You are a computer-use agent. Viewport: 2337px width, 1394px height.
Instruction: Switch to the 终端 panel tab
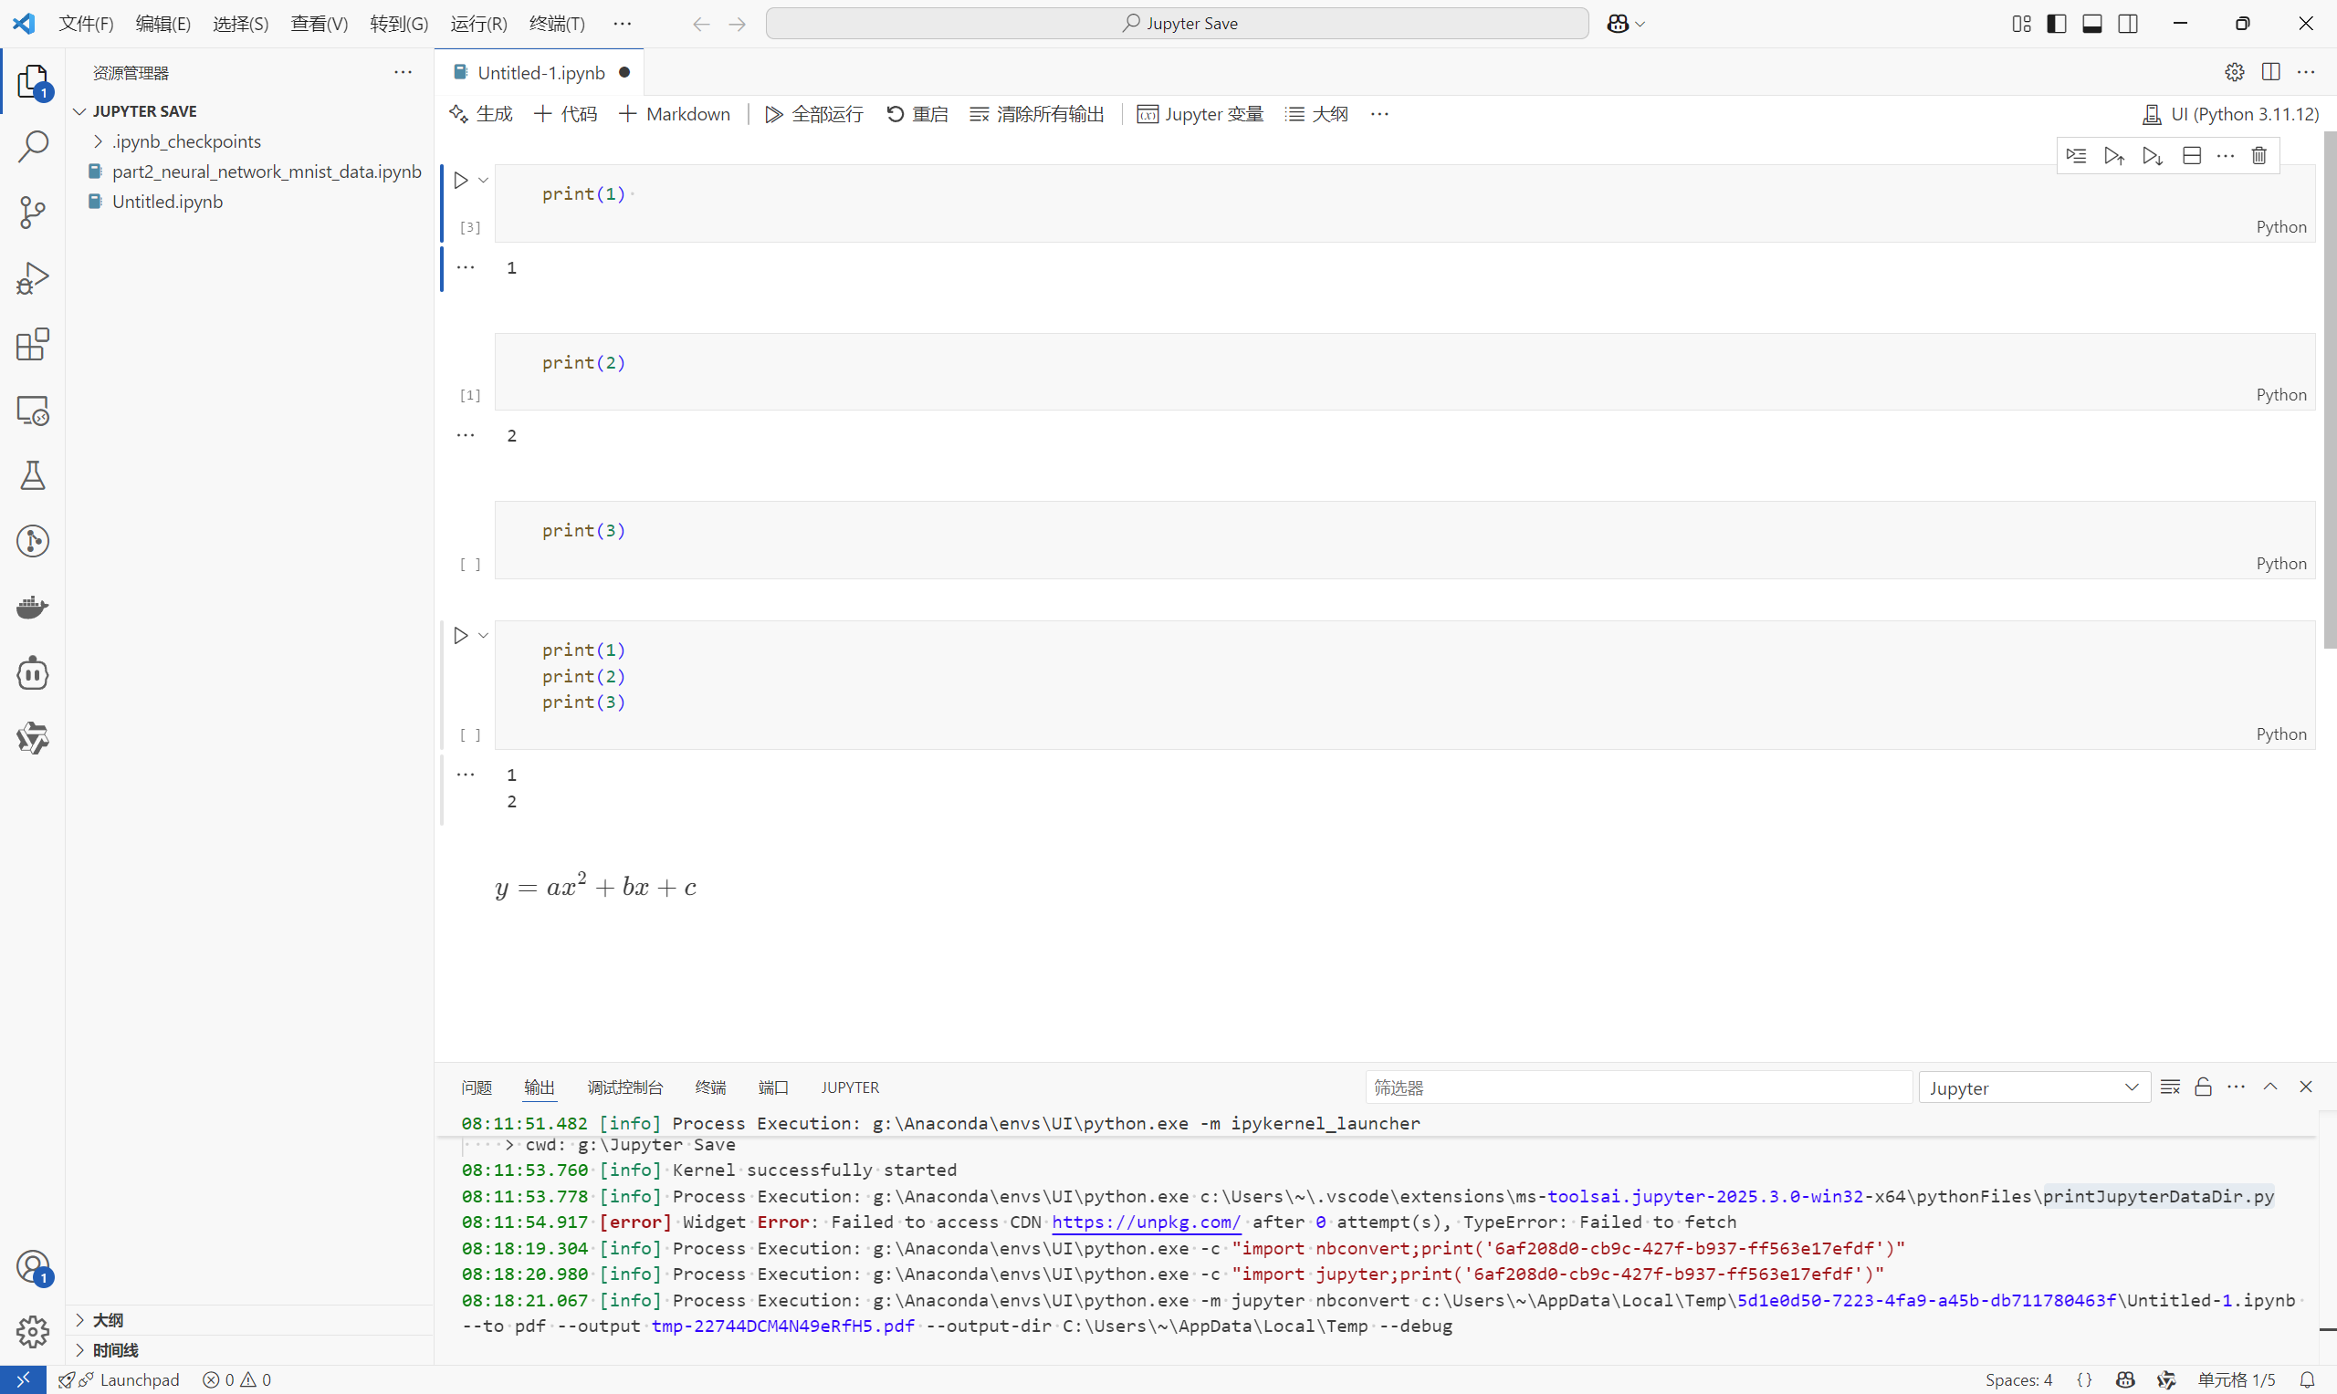point(710,1087)
